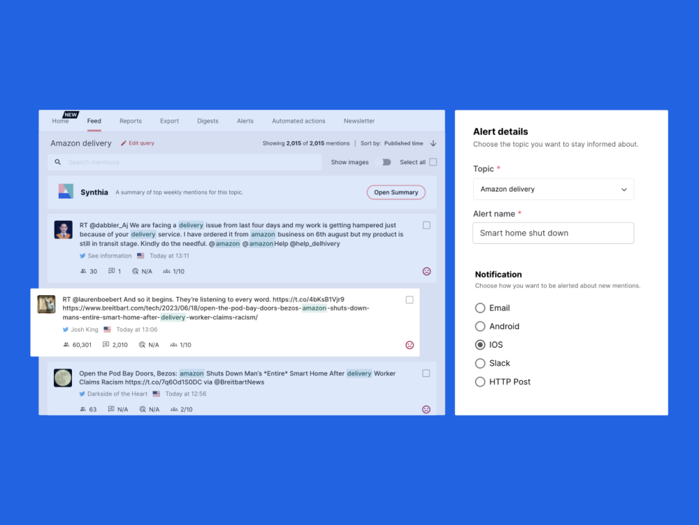The height and width of the screenshot is (525, 699).
Task: Click the Edit query link
Action: [x=141, y=143]
